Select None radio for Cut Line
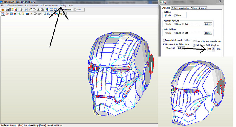Screen dimensions: 236x127 [x=175, y=15]
